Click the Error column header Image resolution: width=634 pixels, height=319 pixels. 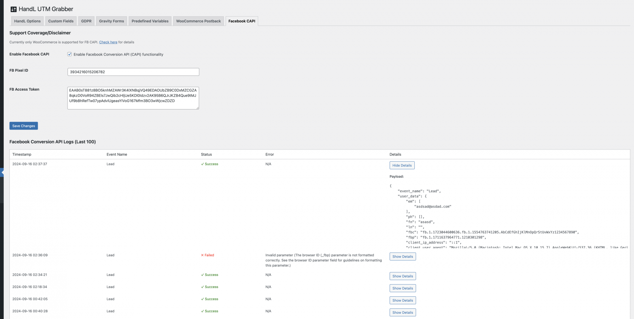(x=270, y=154)
